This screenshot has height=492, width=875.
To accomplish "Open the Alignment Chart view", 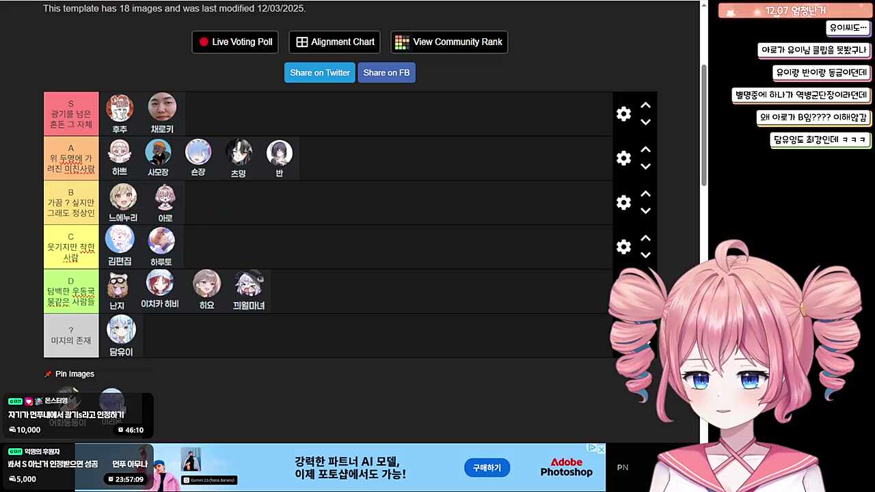I will pyautogui.click(x=334, y=42).
